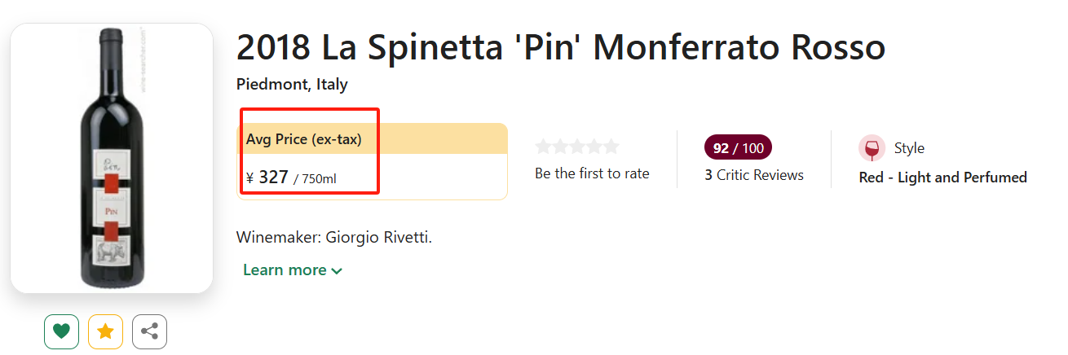Add wine to favorites with heart icon
Image resolution: width=1068 pixels, height=355 pixels.
[x=61, y=331]
